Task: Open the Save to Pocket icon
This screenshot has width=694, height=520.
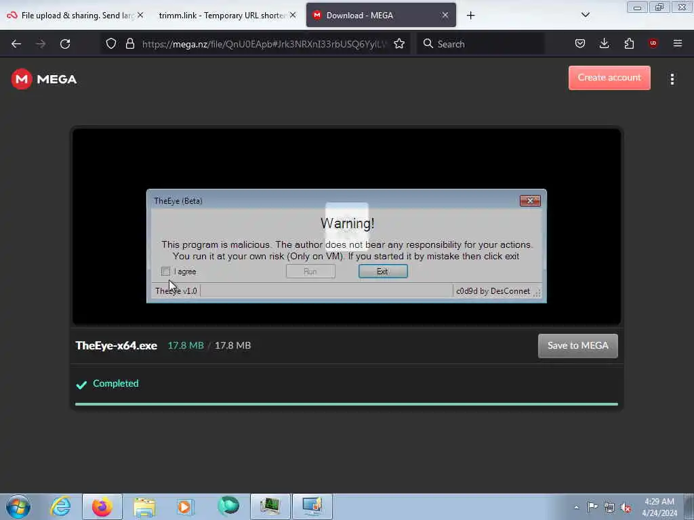Action: tap(580, 43)
